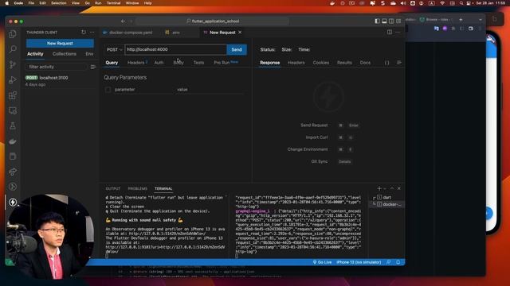510x286 pixels.
Task: Open the activity filter options menu
Action: [93, 67]
